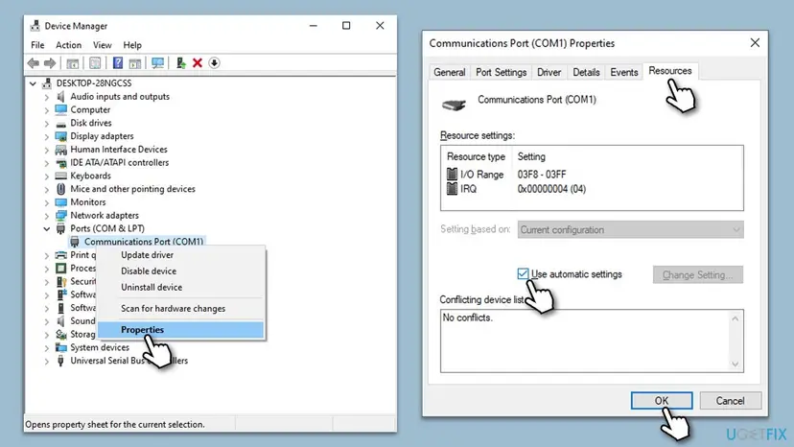Click the Monitors category icon
794x447 pixels.
[60, 202]
